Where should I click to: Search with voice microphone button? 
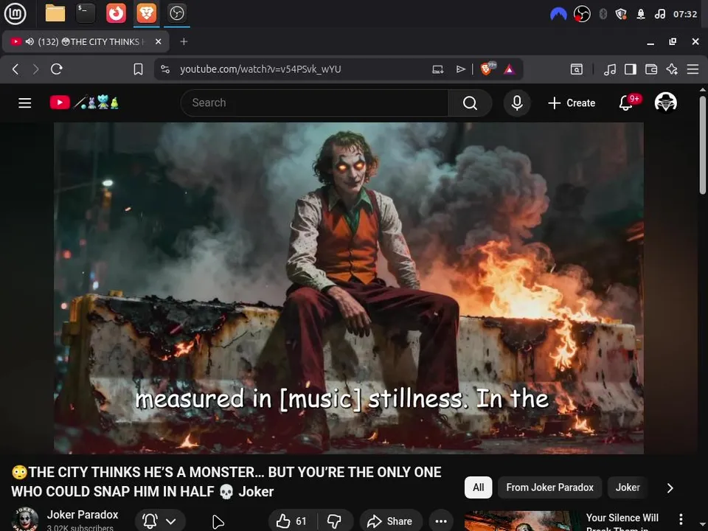point(517,103)
